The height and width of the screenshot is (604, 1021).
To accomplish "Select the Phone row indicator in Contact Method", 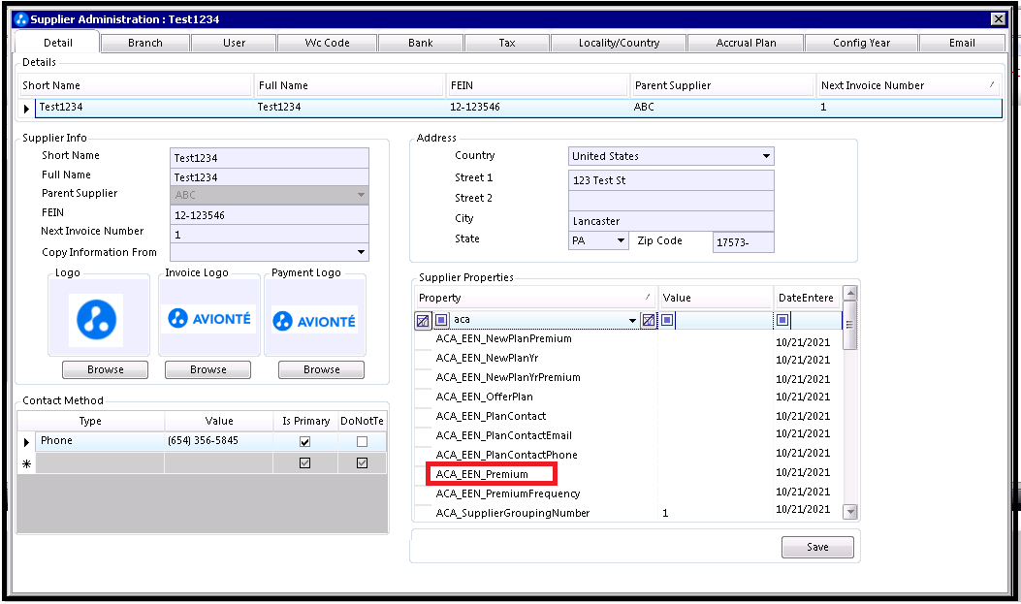I will [x=27, y=442].
